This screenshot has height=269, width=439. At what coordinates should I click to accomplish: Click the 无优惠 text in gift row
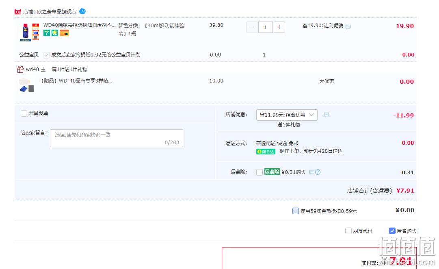click(x=327, y=81)
